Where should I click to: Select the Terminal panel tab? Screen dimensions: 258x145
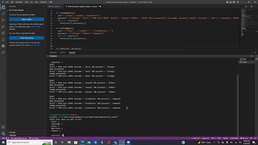click(72, 52)
